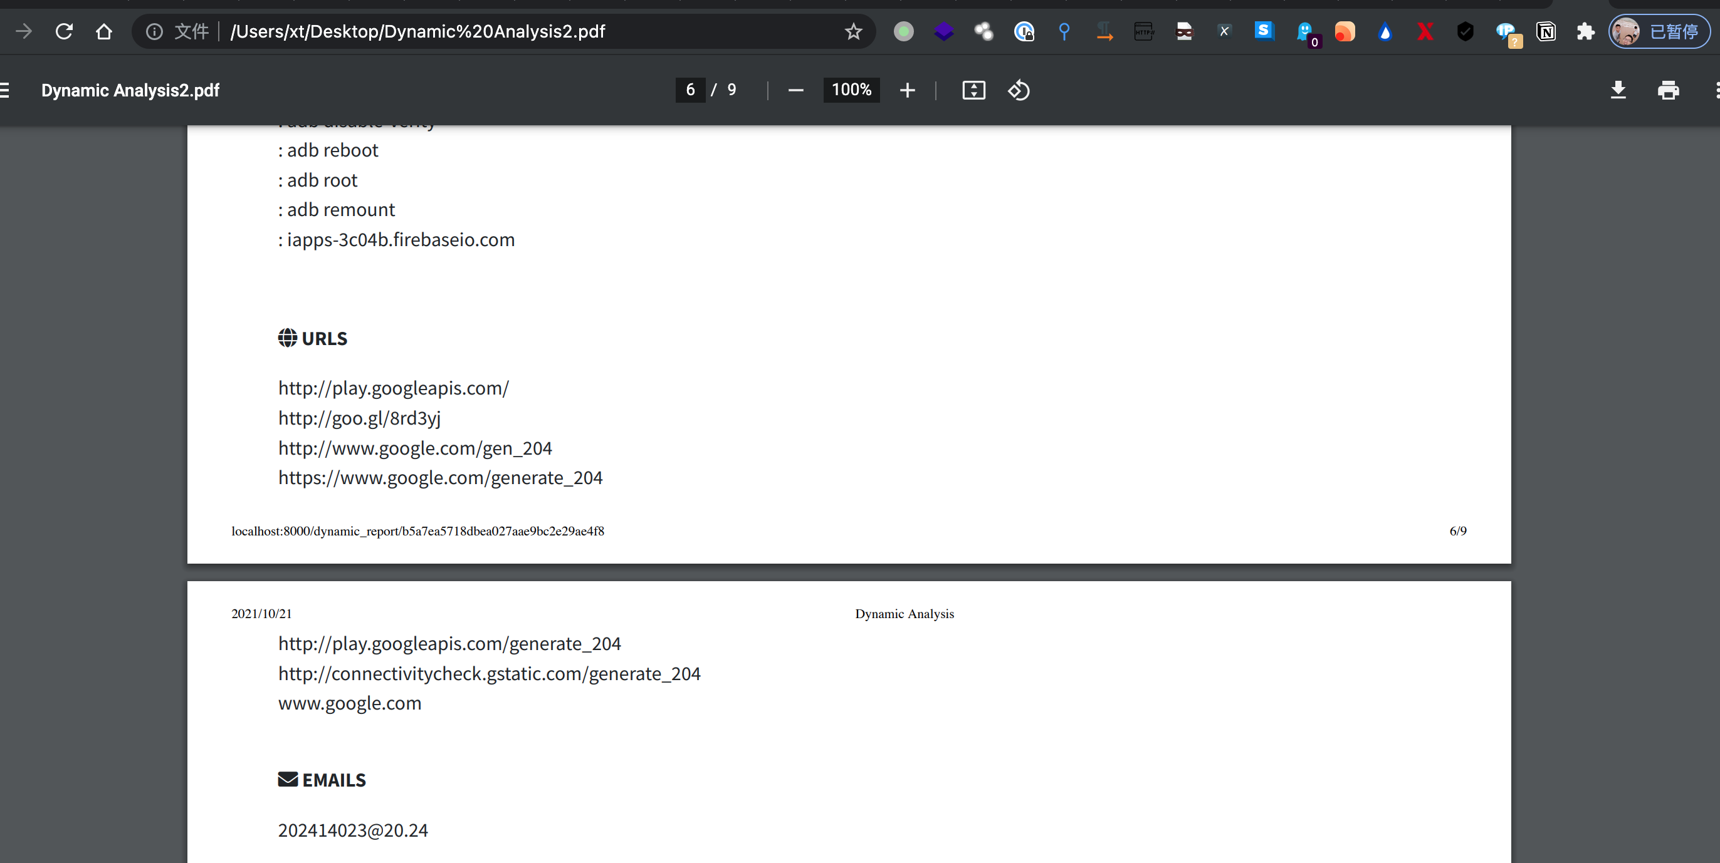This screenshot has width=1720, height=863.
Task: Select text 'http://goo.gl/8rd3yj'
Action: point(359,418)
